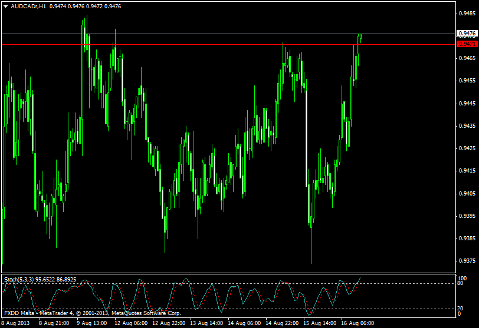Click the price scale value 0.9465
Viewport: 479px width, 328px height.
pyautogui.click(x=467, y=58)
